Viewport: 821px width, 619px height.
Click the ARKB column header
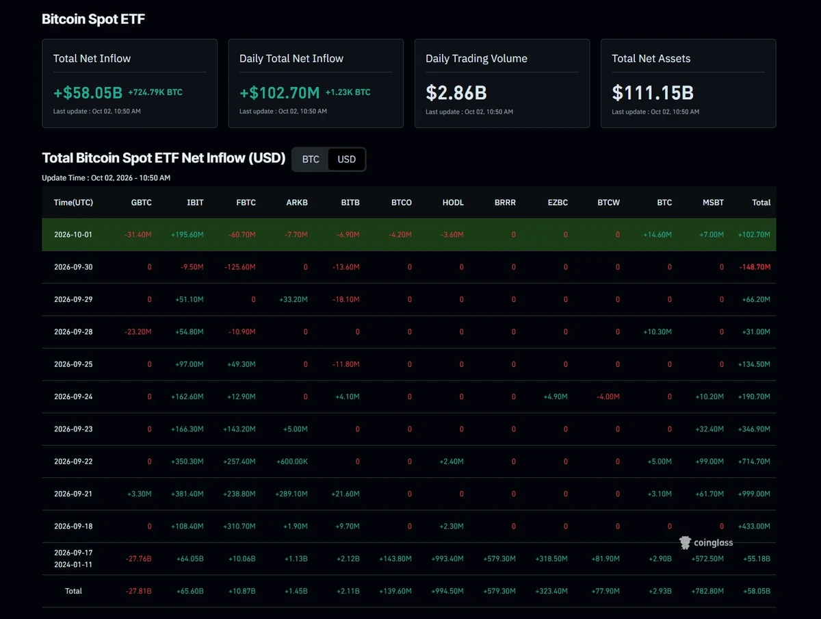297,203
